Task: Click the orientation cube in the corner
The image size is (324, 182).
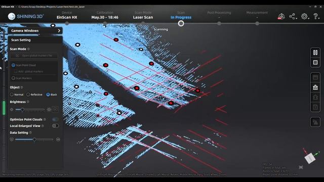Action: pos(310,158)
